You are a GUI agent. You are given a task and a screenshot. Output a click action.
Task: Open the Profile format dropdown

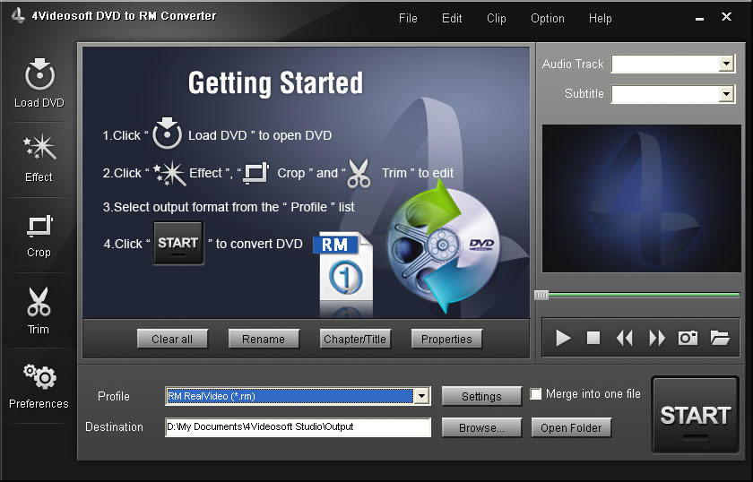point(420,396)
